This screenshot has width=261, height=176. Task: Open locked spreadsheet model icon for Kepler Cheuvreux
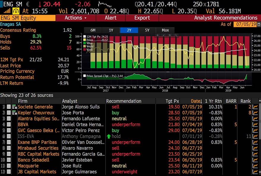(x=15, y=113)
